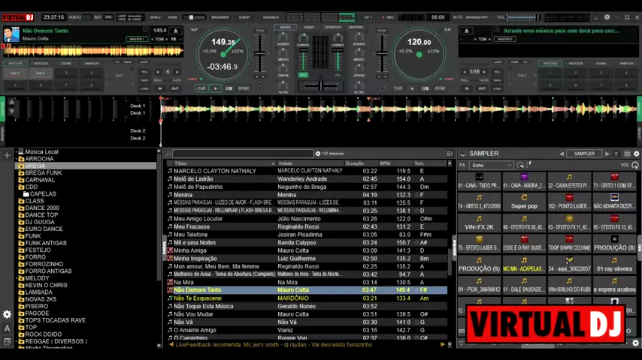
Task: Click loop IN on deck 1
Action: (x=160, y=88)
